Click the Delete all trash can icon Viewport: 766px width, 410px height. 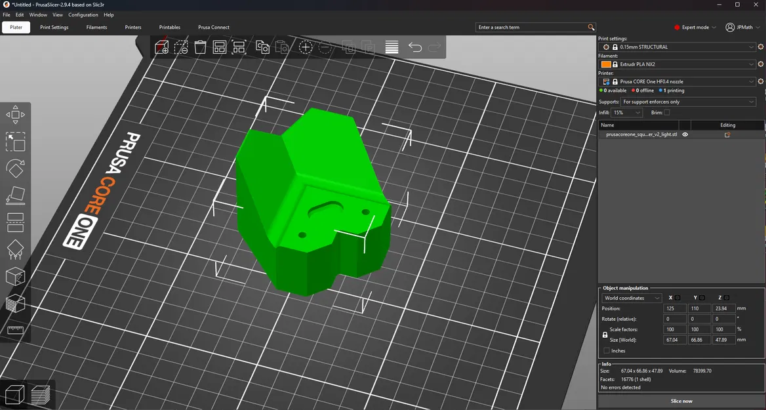[x=200, y=47]
